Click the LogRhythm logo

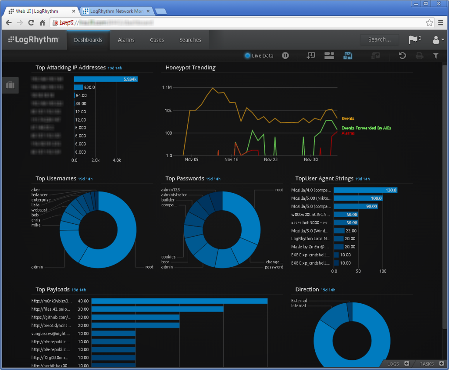coord(33,40)
